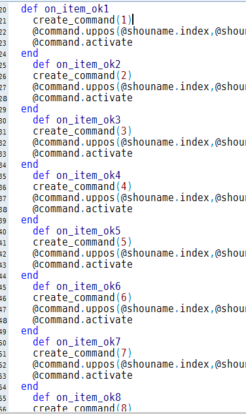The width and height of the screenshot is (246, 414).
Task: Click '@command.activate' inside on_item_ok4 method
Action: 82,208
